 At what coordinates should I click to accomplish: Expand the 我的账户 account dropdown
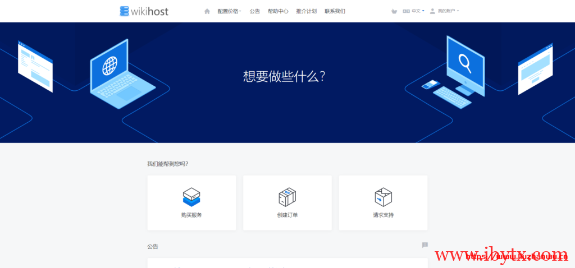448,11
